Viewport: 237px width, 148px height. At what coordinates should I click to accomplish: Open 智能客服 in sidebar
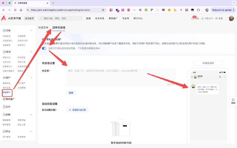click(7, 120)
